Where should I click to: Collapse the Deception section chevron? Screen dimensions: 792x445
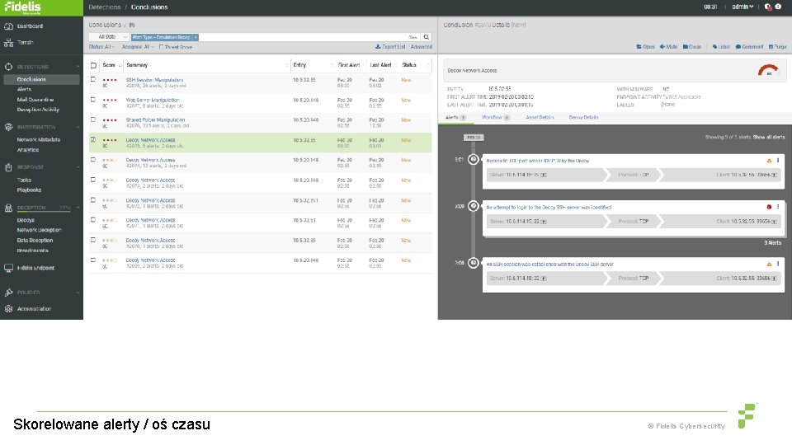click(78, 208)
